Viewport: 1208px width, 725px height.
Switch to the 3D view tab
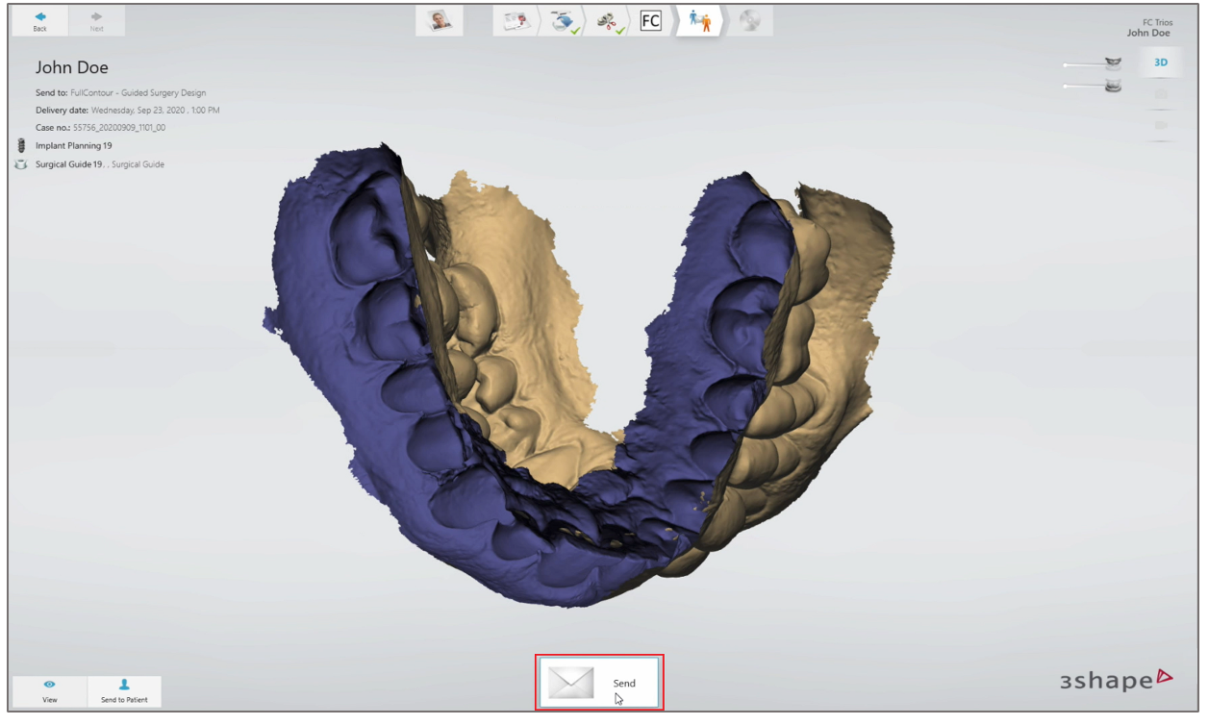pos(1160,61)
